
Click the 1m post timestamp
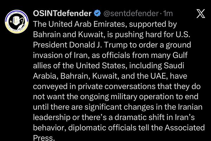pos(169,14)
